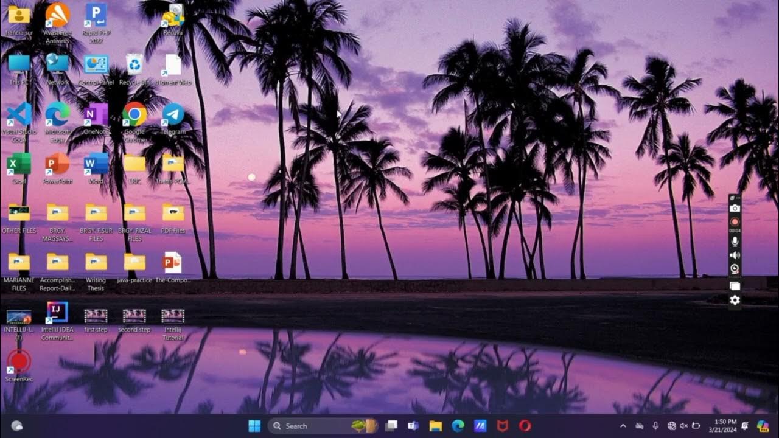Open File Explorer from the taskbar
This screenshot has height=438, width=779.
(436, 426)
